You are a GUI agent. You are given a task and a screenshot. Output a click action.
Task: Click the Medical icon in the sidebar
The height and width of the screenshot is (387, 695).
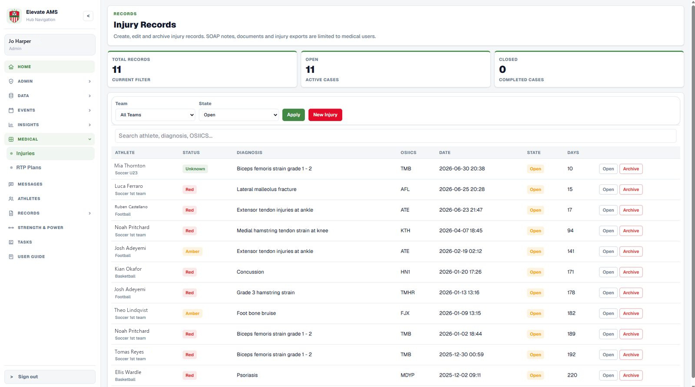click(11, 139)
